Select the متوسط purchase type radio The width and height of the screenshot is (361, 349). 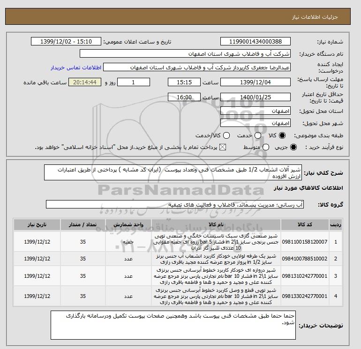click(x=266, y=147)
